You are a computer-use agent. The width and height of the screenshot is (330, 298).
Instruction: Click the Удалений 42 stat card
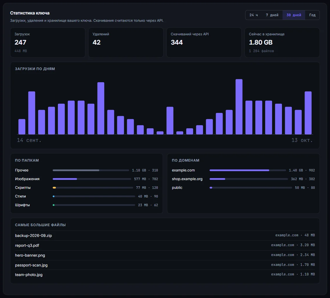click(x=126, y=43)
